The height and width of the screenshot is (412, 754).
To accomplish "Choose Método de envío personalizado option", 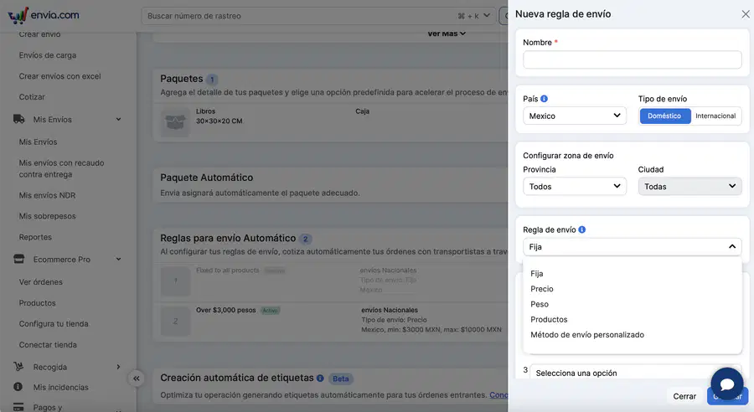I will [x=587, y=335].
